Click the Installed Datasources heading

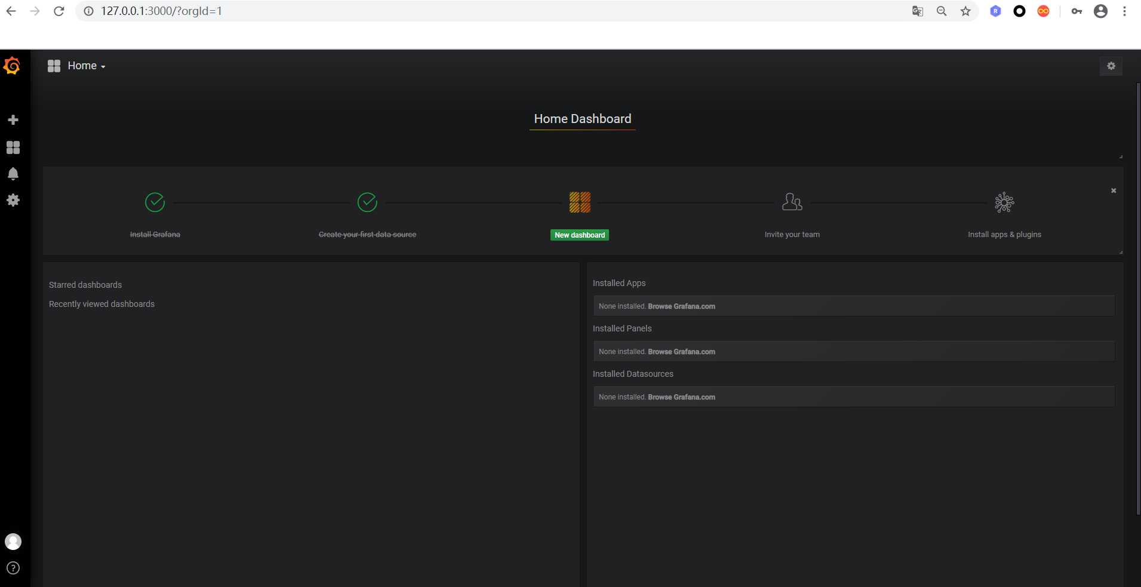pyautogui.click(x=633, y=374)
